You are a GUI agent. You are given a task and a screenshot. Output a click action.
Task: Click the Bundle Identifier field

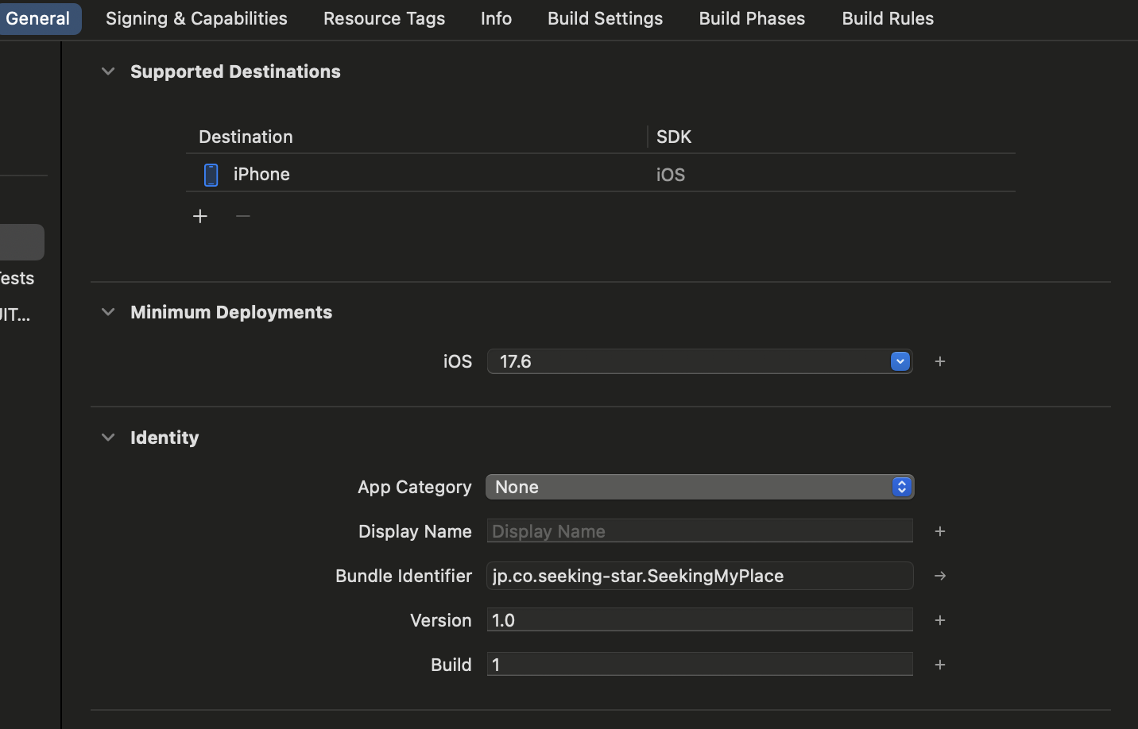pyautogui.click(x=699, y=576)
